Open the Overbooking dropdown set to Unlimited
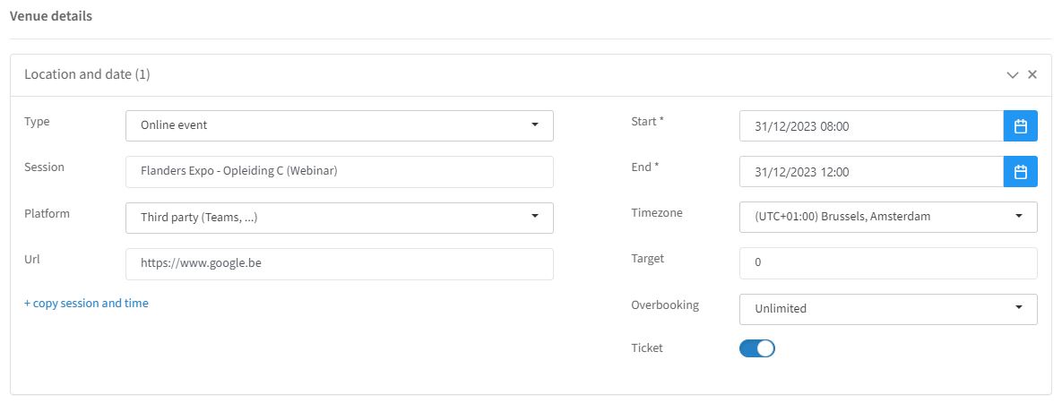The width and height of the screenshot is (1062, 403). (x=888, y=309)
